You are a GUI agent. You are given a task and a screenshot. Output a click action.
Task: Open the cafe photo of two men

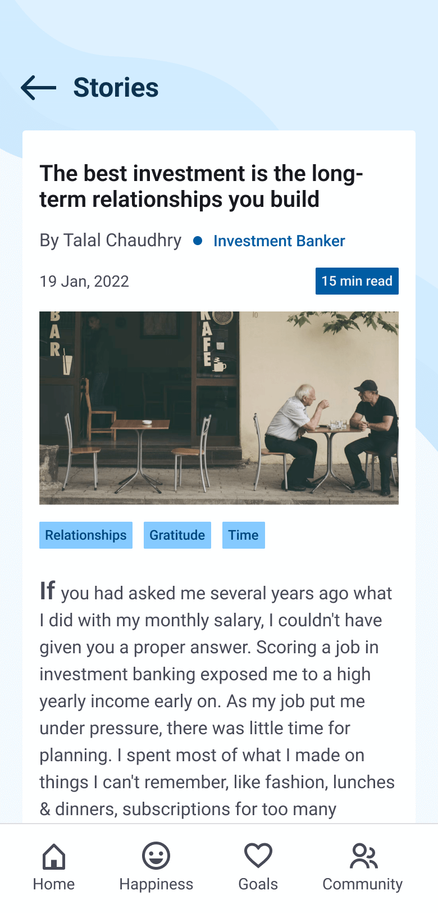(x=219, y=408)
